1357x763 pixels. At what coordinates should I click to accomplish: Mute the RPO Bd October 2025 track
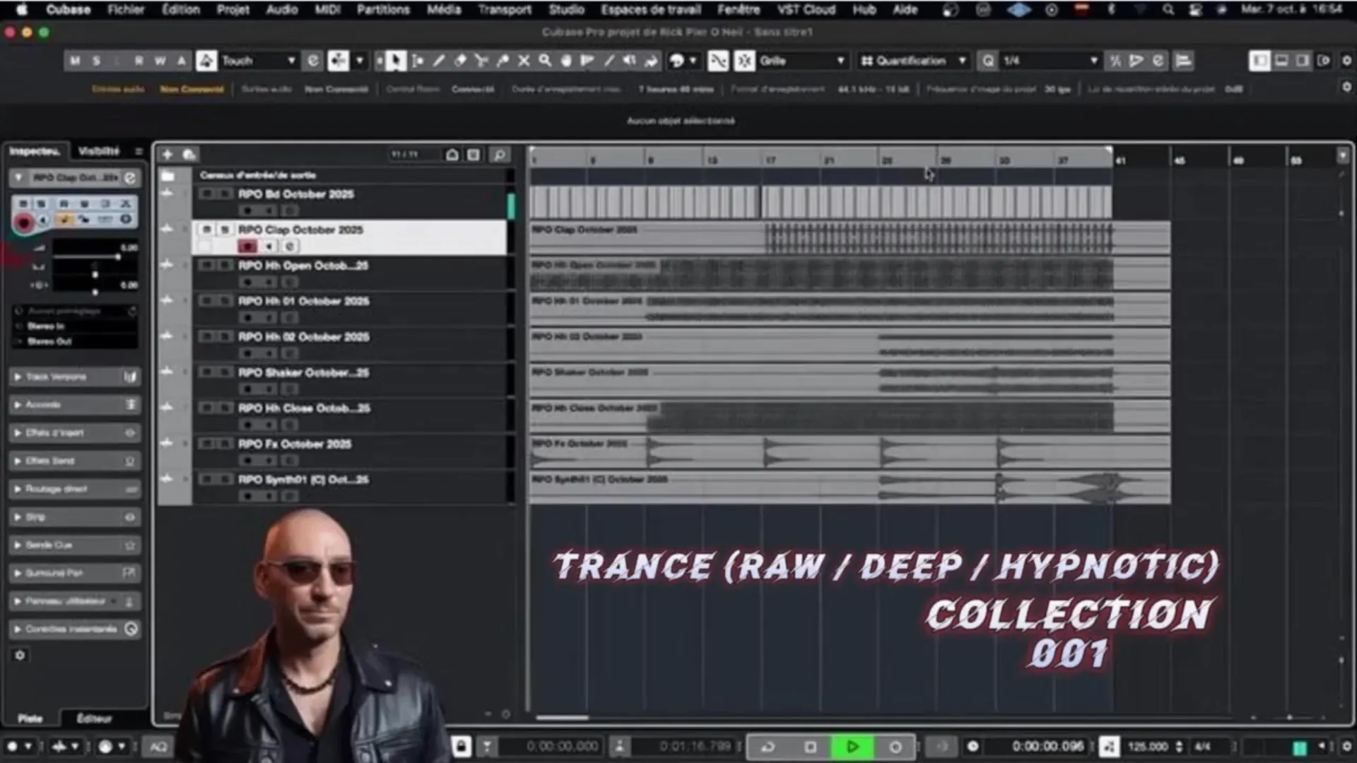(x=206, y=194)
